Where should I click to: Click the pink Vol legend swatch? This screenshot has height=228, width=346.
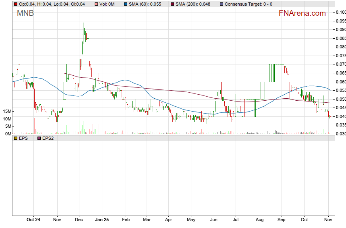coord(96,4)
